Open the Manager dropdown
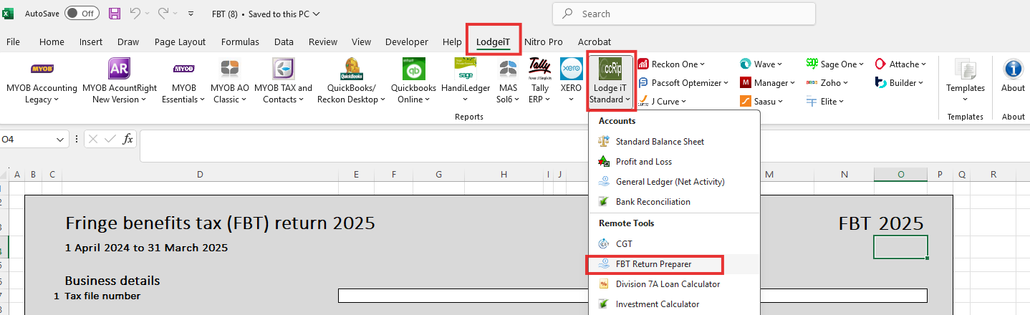The height and width of the screenshot is (315, 1030). (x=767, y=83)
